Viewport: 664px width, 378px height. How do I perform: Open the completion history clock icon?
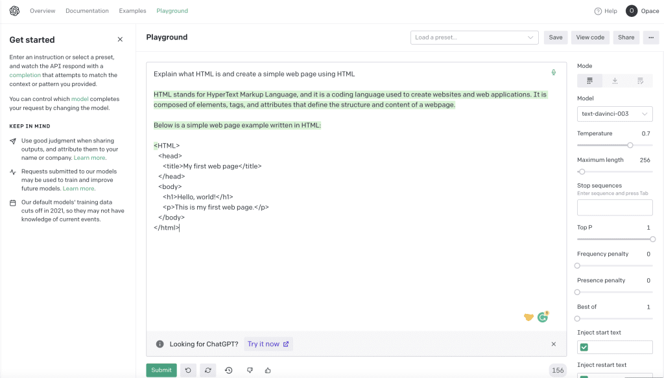(x=229, y=370)
